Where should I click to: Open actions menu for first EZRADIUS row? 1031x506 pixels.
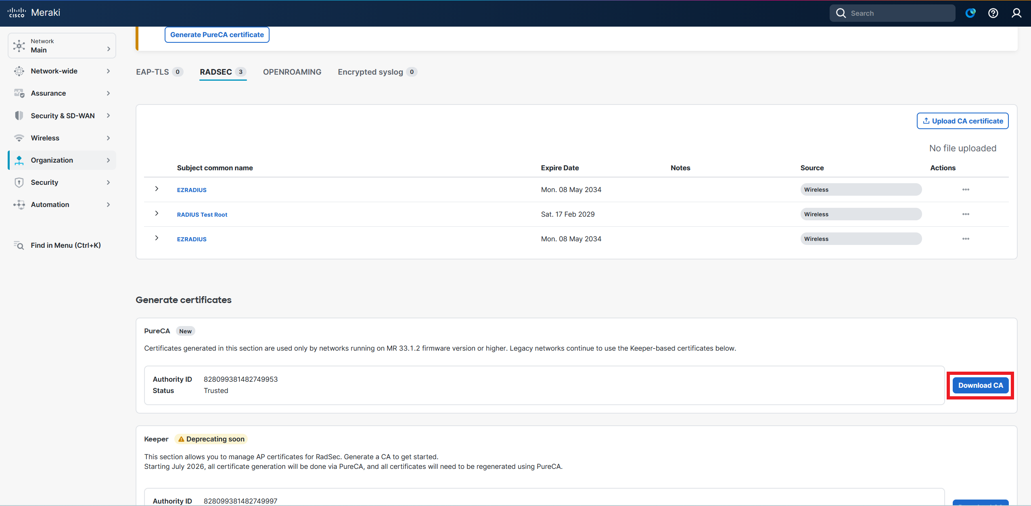pos(966,190)
